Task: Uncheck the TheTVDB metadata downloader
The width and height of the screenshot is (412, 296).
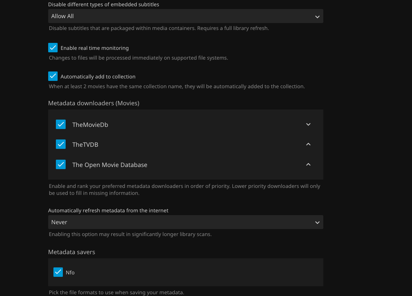Action: 61,144
